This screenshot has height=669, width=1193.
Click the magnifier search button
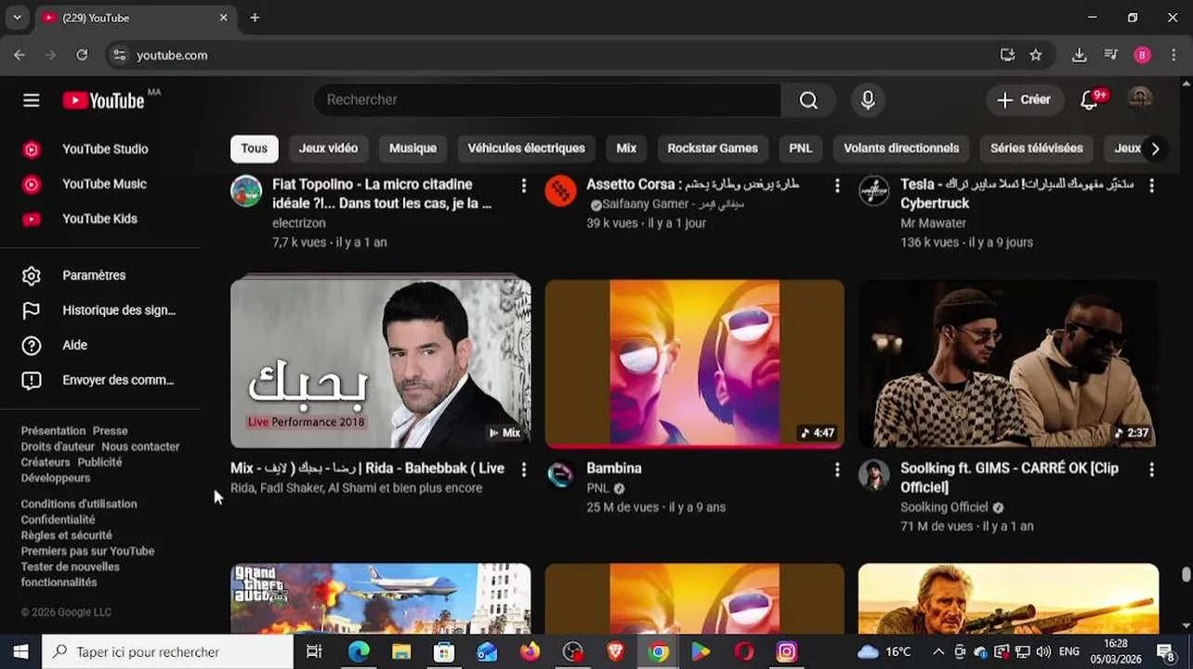(x=808, y=100)
